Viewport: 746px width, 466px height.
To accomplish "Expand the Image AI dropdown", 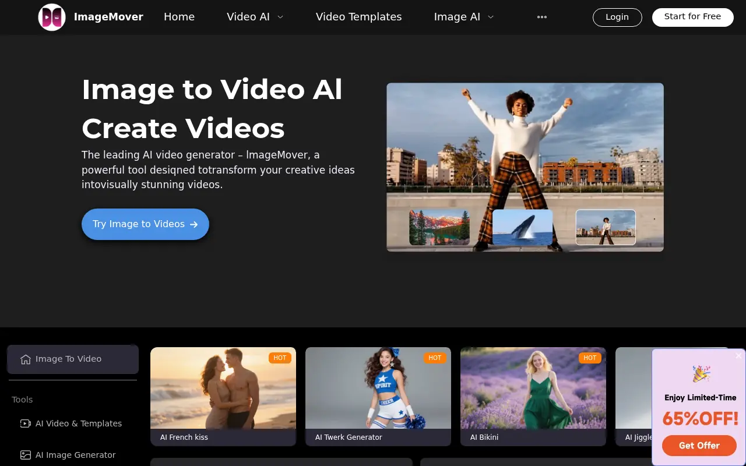I will pos(464,17).
